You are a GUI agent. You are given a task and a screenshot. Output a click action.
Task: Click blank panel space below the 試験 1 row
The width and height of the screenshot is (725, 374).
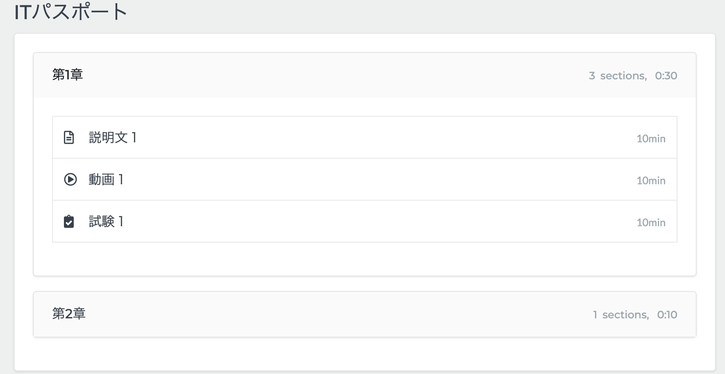pos(365,259)
